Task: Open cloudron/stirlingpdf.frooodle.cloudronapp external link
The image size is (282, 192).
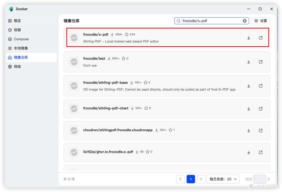Action: (260, 131)
